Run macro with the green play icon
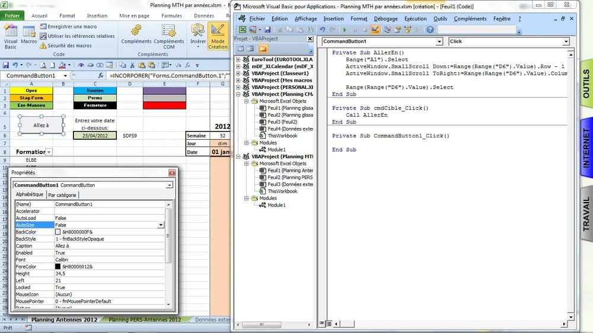593x333 pixels. pyautogui.click(x=345, y=30)
